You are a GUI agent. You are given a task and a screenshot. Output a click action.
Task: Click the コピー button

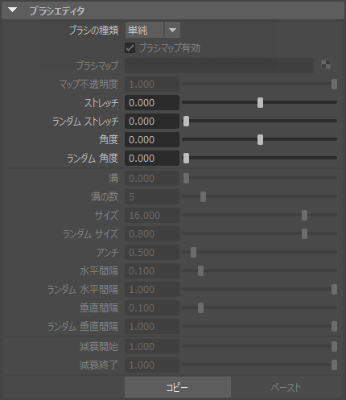pos(178,387)
